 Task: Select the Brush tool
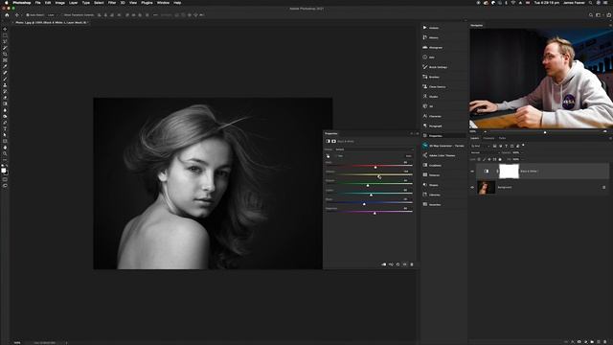point(5,79)
